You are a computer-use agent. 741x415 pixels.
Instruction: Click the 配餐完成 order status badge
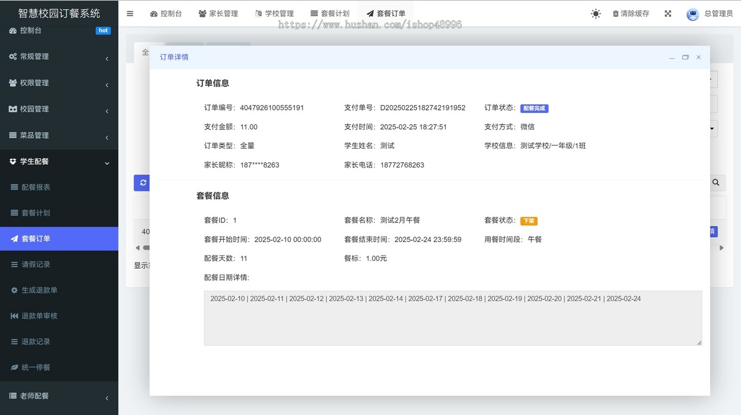click(x=534, y=108)
